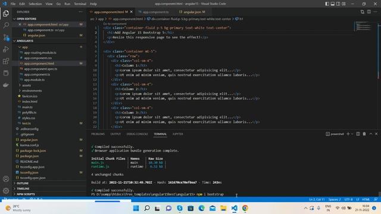The height and width of the screenshot is (214, 381).
Task: Split the terminal panel
Action: pyautogui.click(x=358, y=134)
